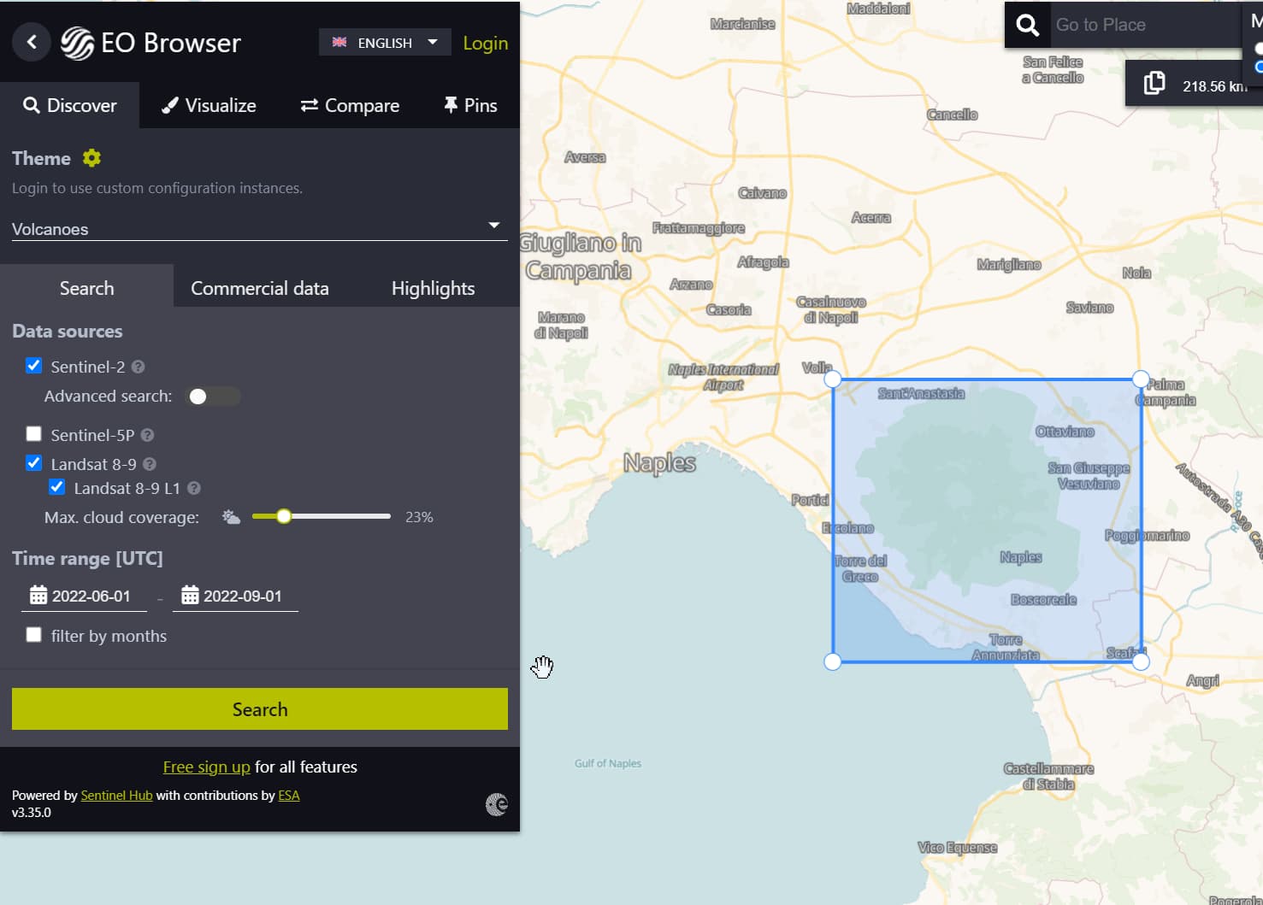Open the start date calendar icon
The image size is (1263, 905).
[38, 595]
